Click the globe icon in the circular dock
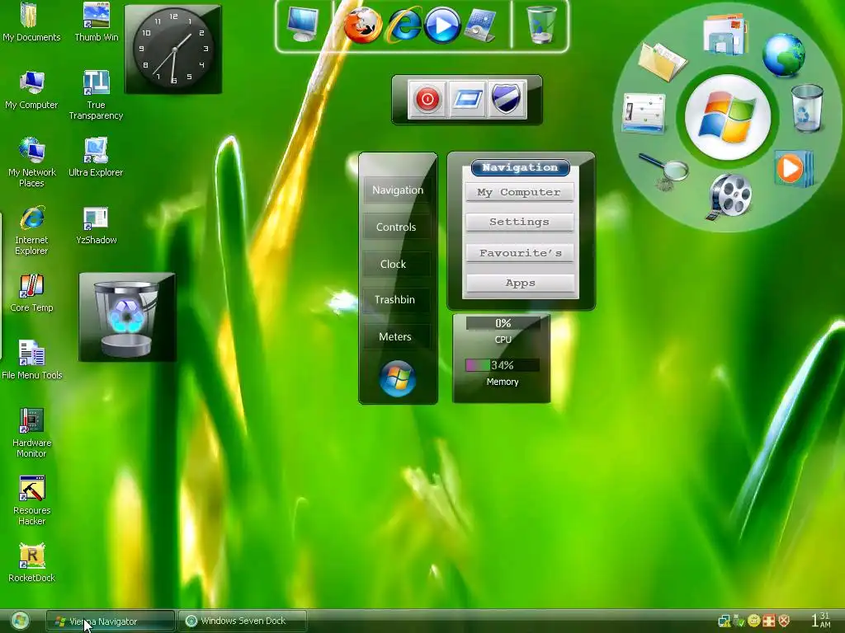The width and height of the screenshot is (845, 633). 784,55
